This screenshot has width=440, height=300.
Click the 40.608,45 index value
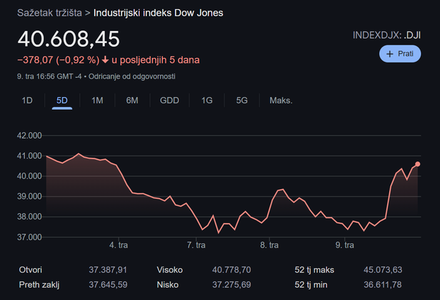pos(69,39)
